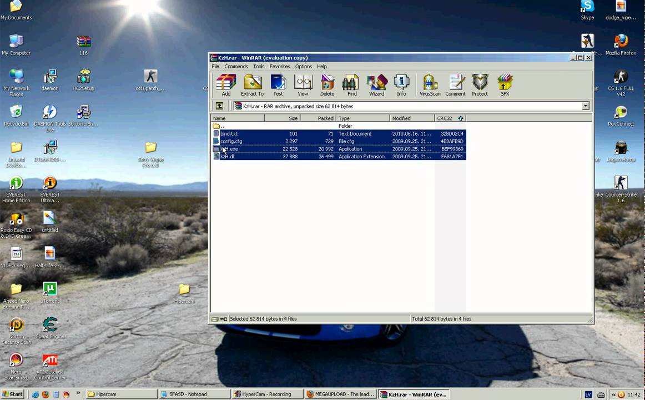Select the kzH.dll file row
Viewport: 645px width, 400px height.
(x=339, y=156)
